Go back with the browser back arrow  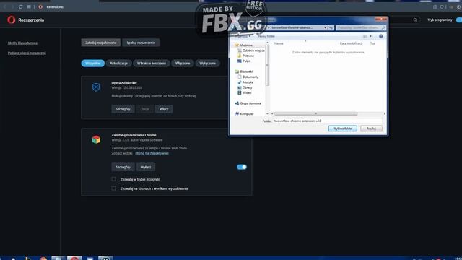click(5, 6)
